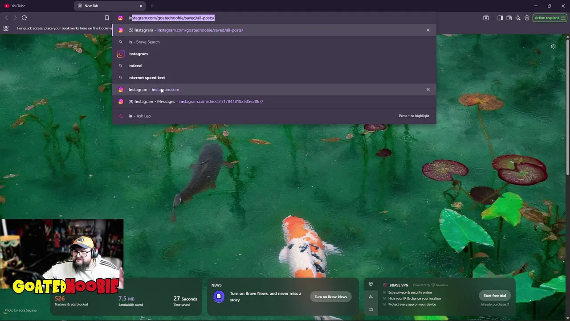Open the Action required main menu
The width and height of the screenshot is (570, 321).
[x=550, y=18]
